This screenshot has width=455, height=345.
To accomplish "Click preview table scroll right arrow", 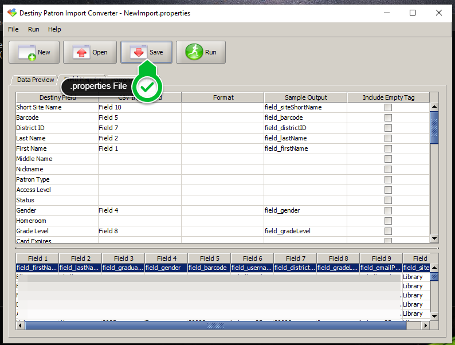I will tap(425, 326).
